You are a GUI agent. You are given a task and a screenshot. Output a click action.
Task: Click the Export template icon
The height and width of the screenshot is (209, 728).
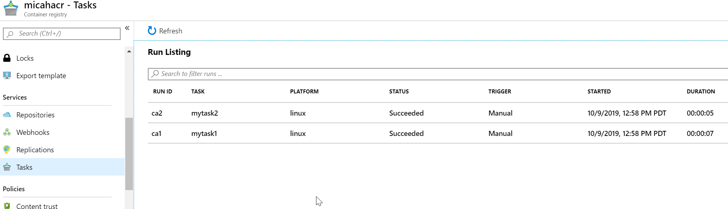pos(7,76)
